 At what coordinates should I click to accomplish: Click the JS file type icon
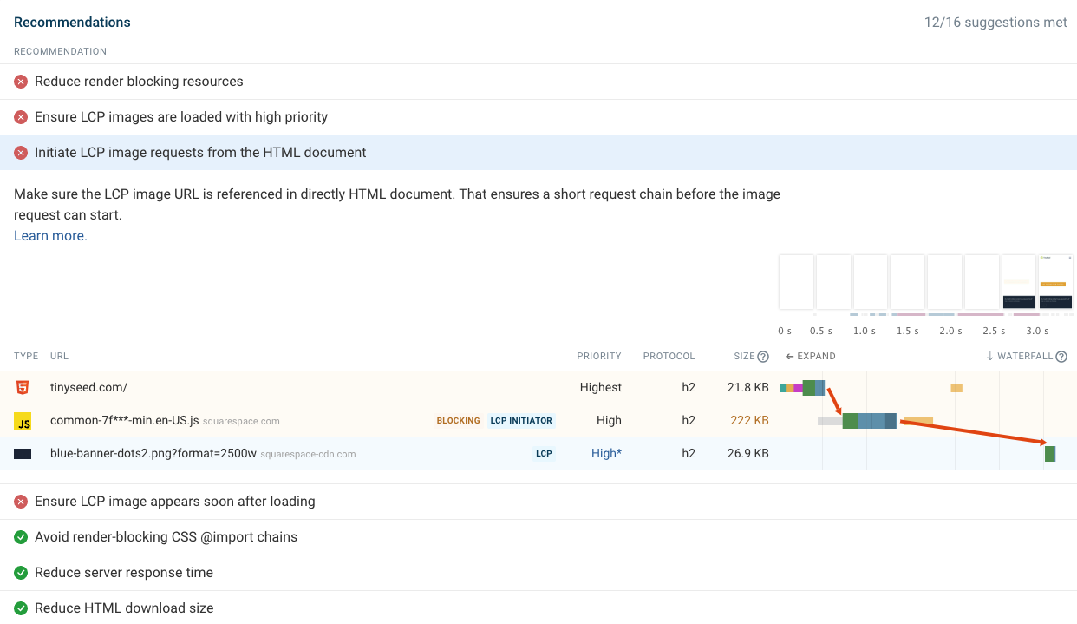coord(23,421)
